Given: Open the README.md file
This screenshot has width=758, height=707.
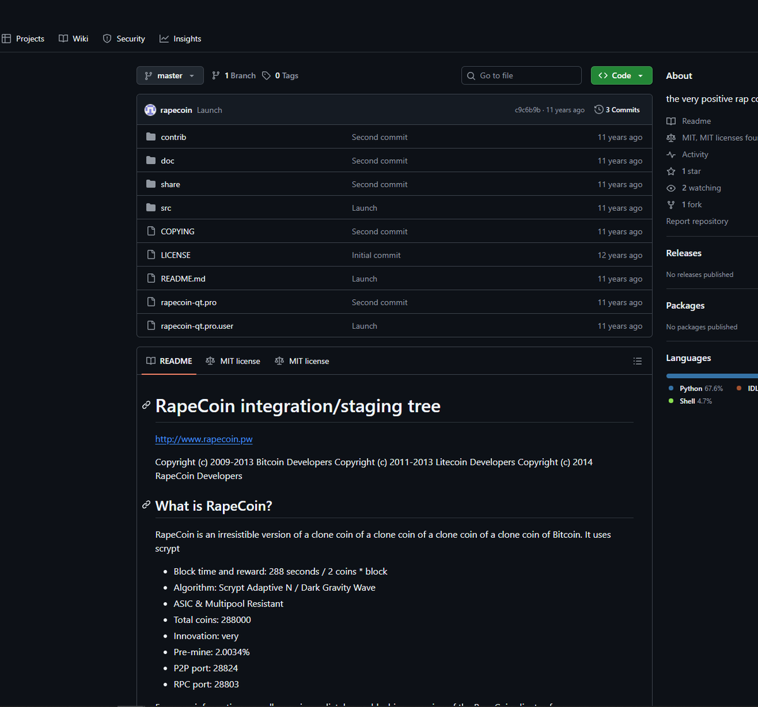Looking at the screenshot, I should click(183, 279).
